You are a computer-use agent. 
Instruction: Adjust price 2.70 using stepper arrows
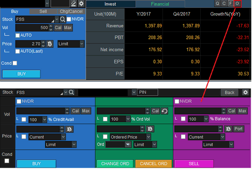[x=43, y=44]
